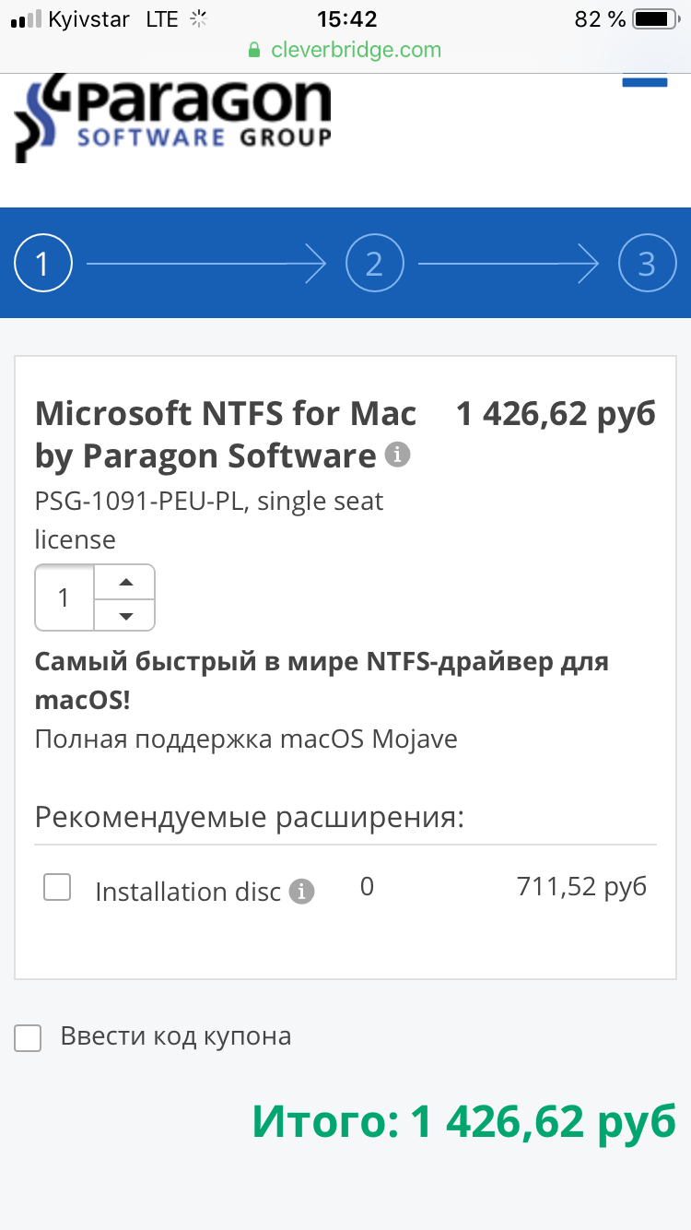Click the 'Installation disc' label text

188,892
